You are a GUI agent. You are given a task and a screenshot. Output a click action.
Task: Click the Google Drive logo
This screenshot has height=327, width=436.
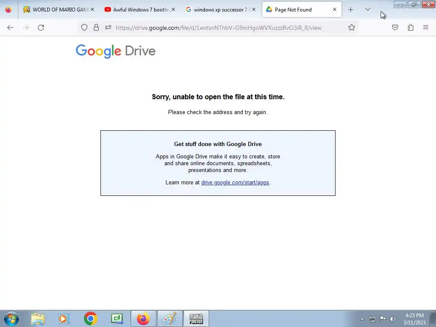pos(115,51)
